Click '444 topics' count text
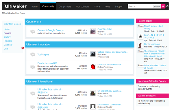172x110 pixels. click(x=82, y=30)
